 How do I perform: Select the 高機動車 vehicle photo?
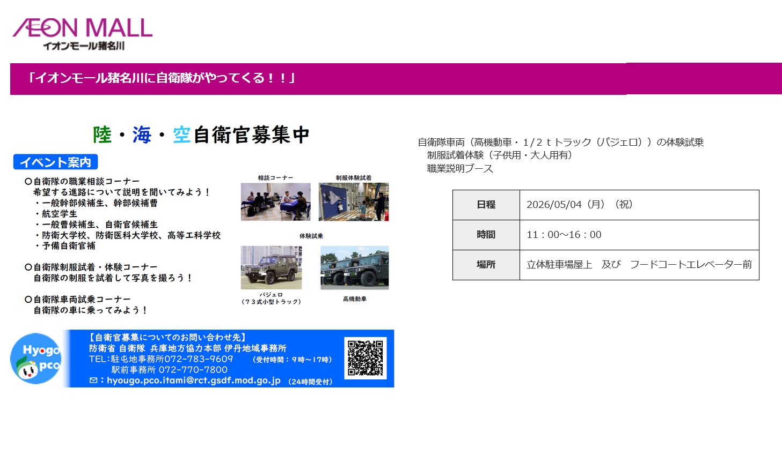click(x=354, y=267)
